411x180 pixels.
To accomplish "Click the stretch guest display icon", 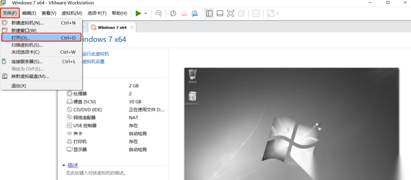I will [271, 13].
